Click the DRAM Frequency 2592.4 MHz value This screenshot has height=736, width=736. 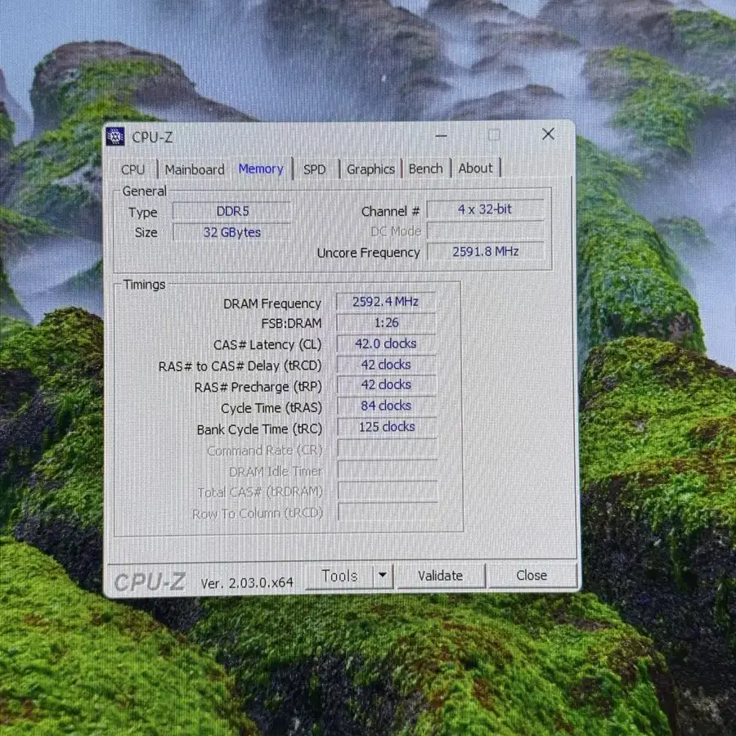386,301
